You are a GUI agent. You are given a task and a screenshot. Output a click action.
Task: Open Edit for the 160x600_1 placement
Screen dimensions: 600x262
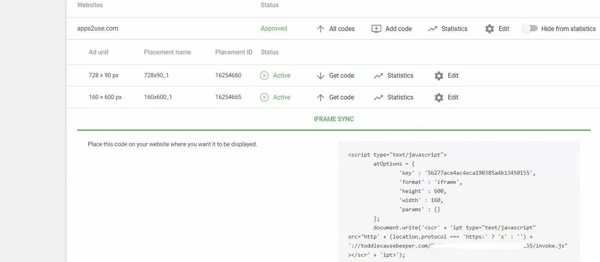[453, 98]
